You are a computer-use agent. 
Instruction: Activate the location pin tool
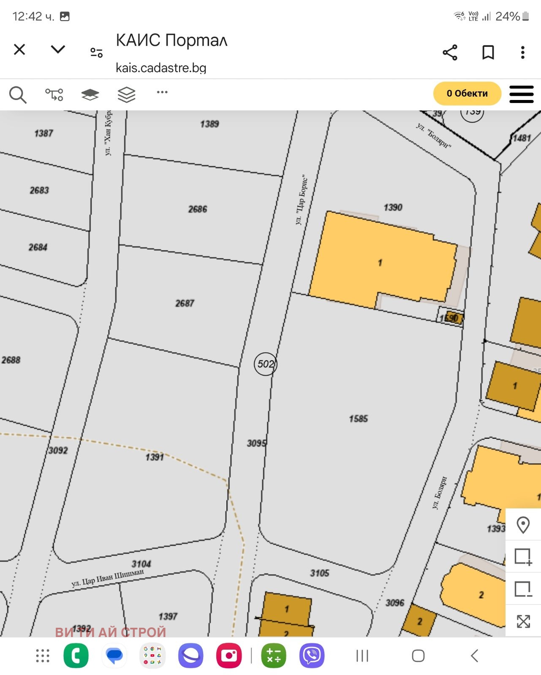click(523, 525)
